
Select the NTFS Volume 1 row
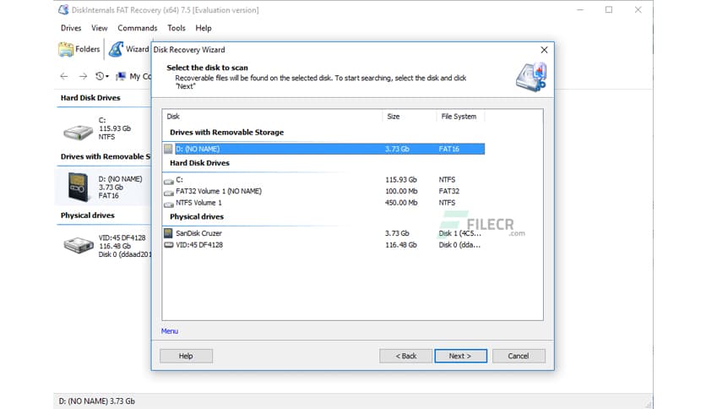pyautogui.click(x=324, y=203)
